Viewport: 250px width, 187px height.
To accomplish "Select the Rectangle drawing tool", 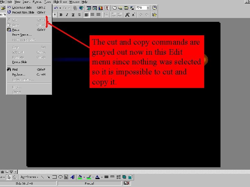I will click(55, 177).
